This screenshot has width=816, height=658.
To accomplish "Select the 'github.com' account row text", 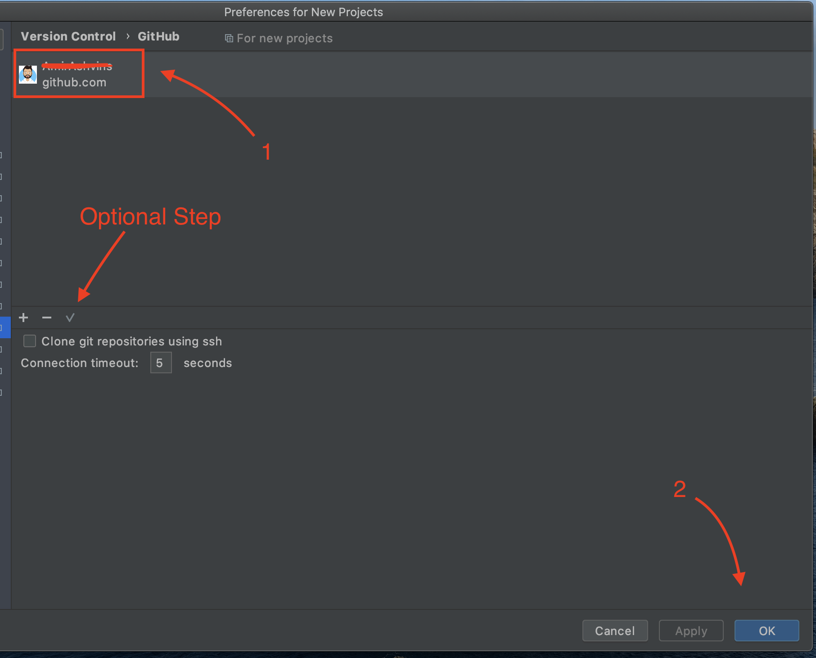I will (x=74, y=82).
